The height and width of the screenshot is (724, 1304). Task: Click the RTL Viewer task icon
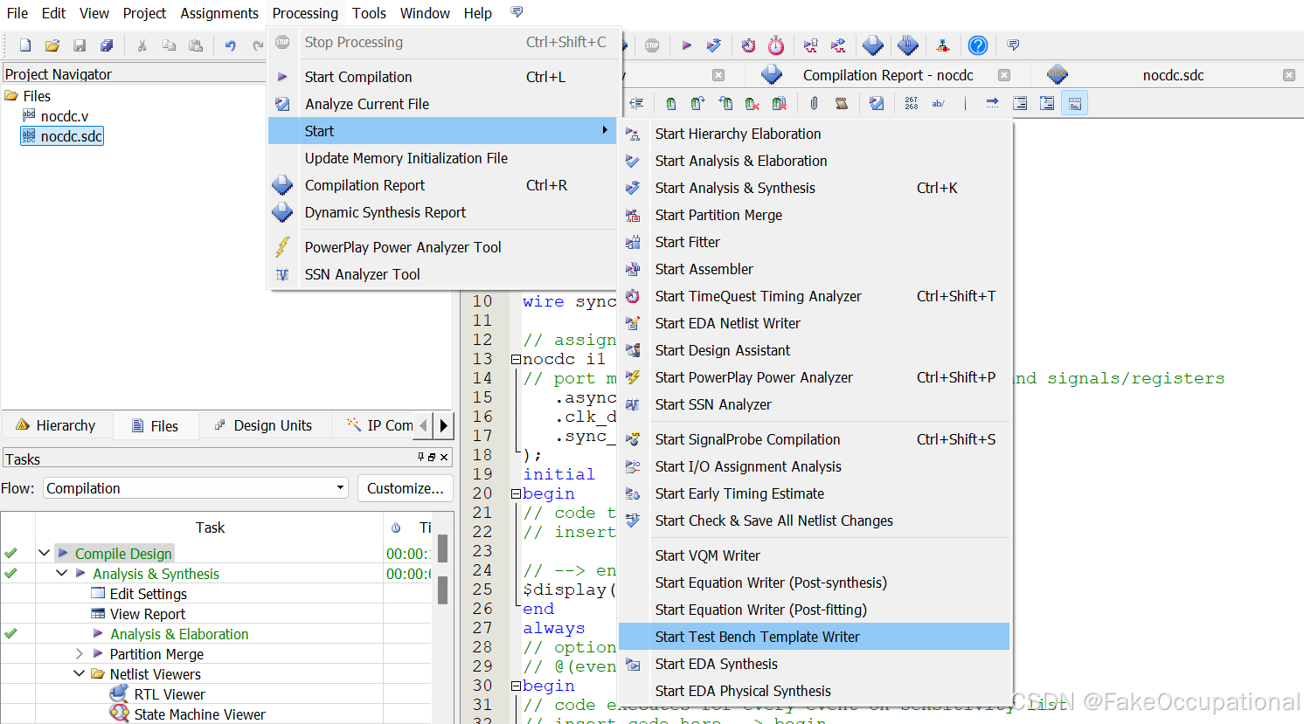click(x=119, y=693)
